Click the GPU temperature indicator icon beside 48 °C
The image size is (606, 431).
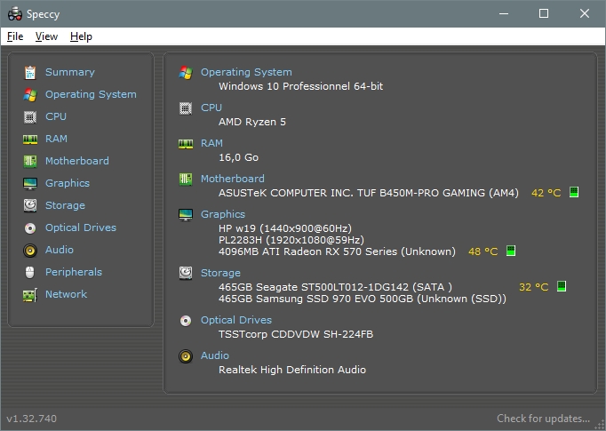(511, 251)
